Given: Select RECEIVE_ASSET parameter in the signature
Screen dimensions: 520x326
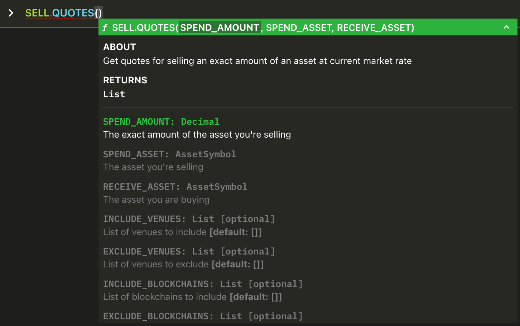Looking at the screenshot, I should [374, 28].
